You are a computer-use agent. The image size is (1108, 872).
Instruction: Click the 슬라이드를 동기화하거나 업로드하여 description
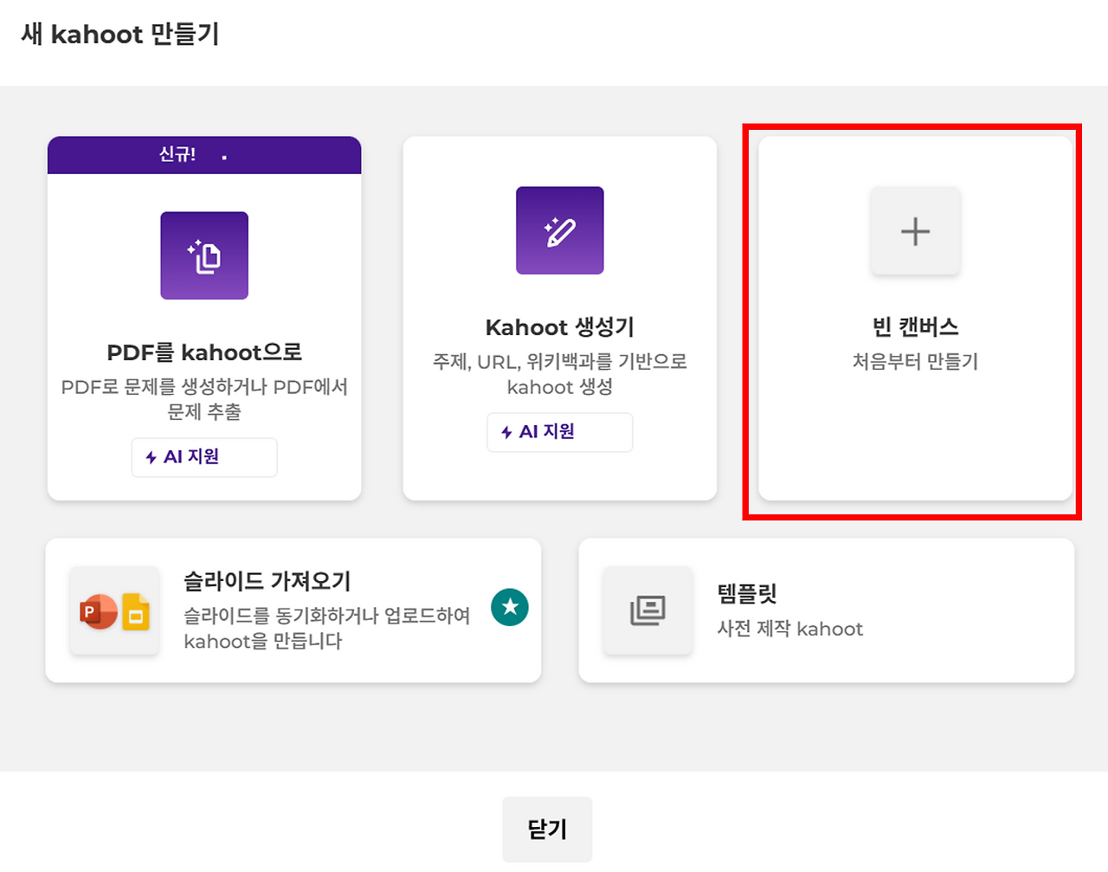[x=327, y=629]
